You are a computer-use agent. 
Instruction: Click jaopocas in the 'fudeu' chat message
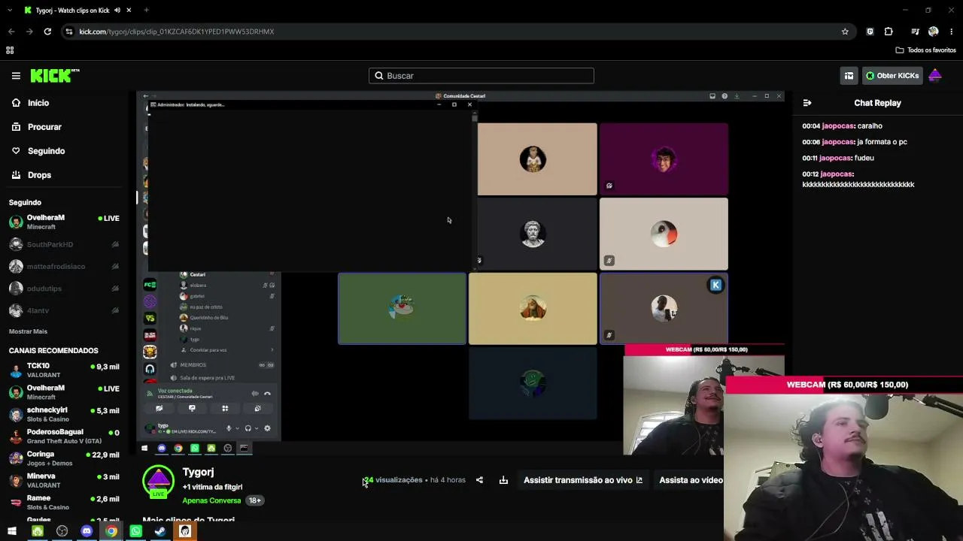pyautogui.click(x=836, y=159)
